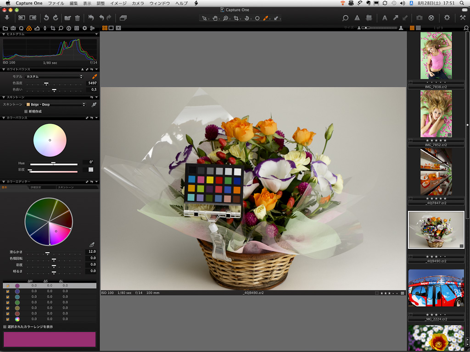Open preferences with the gear icon
Screen dimensions: 470x352
pyautogui.click(x=447, y=18)
